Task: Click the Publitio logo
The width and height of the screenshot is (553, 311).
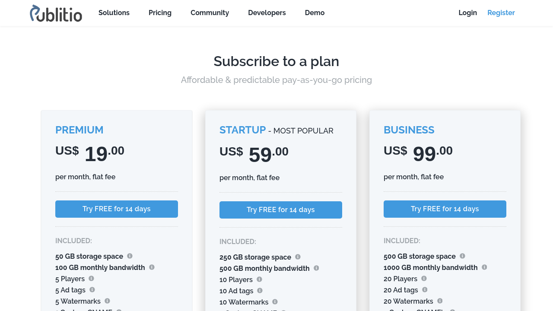Action: pyautogui.click(x=56, y=13)
